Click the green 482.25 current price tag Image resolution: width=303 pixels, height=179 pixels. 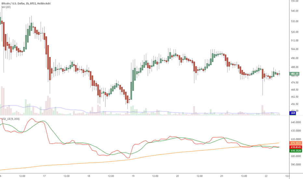pyautogui.click(x=295, y=74)
